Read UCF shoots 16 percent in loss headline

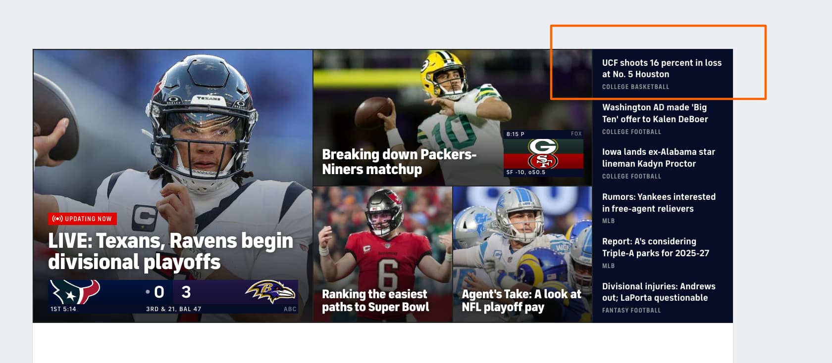(x=662, y=68)
